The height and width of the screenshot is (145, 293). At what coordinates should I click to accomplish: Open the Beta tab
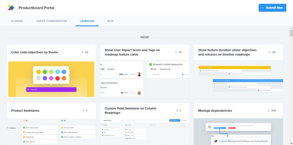pos(111,21)
